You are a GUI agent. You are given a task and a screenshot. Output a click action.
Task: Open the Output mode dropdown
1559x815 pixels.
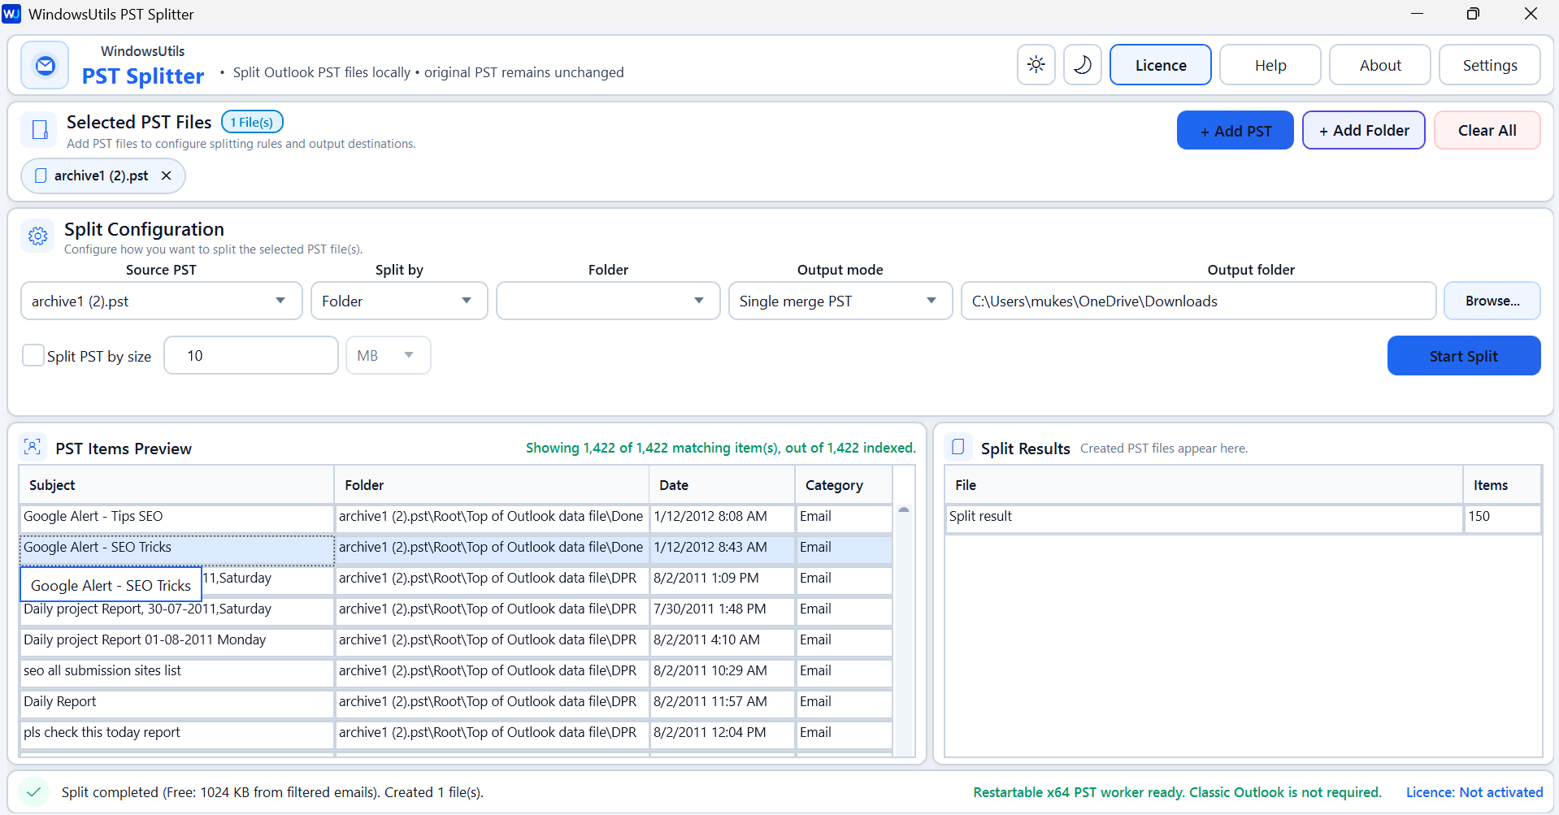tap(840, 301)
